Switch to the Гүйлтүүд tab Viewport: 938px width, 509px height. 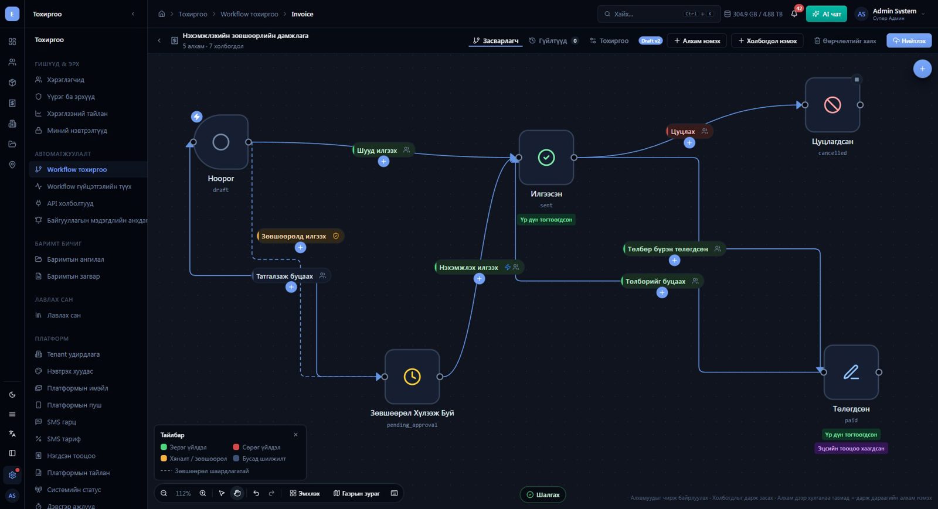553,40
